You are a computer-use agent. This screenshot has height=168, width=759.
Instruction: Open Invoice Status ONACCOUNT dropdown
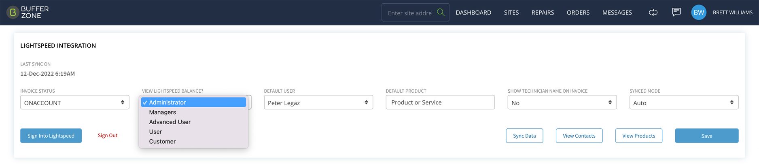click(x=75, y=102)
